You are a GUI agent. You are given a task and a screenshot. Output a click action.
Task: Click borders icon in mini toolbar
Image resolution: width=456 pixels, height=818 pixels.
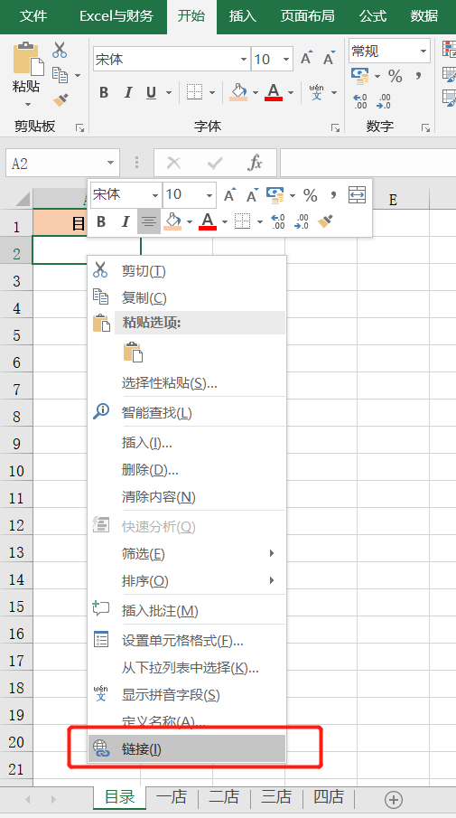pyautogui.click(x=242, y=221)
